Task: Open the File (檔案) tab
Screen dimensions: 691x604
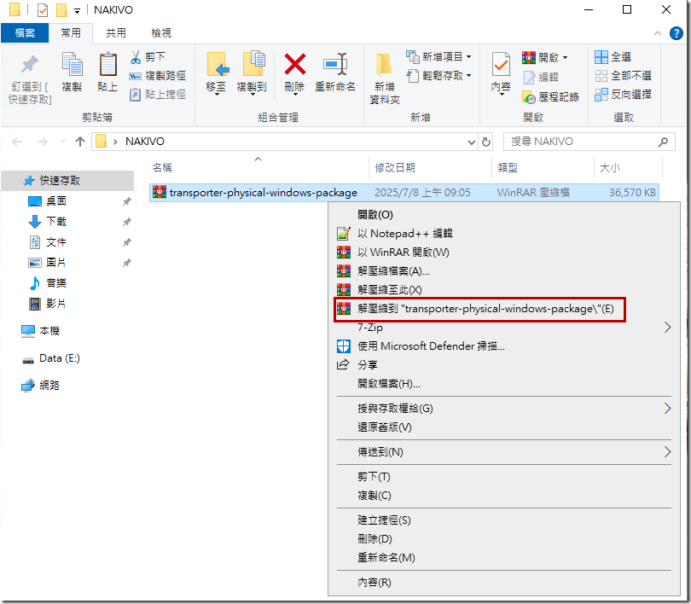Action: [x=25, y=33]
